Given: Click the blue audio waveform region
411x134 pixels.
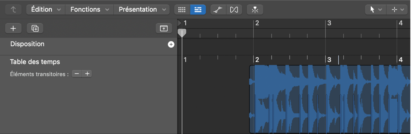Looking at the screenshot, I should click(327, 99).
